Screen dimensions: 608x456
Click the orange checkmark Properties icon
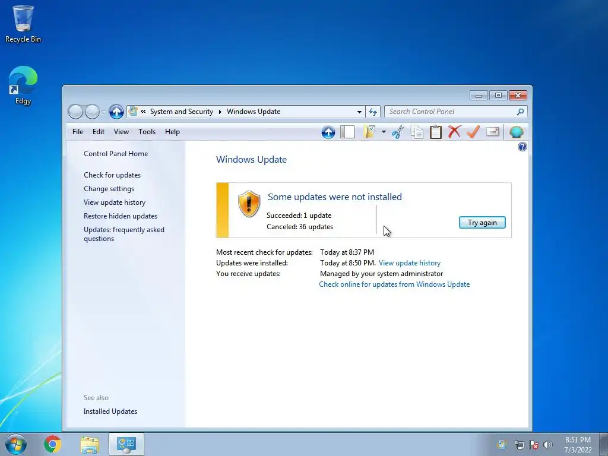[473, 132]
